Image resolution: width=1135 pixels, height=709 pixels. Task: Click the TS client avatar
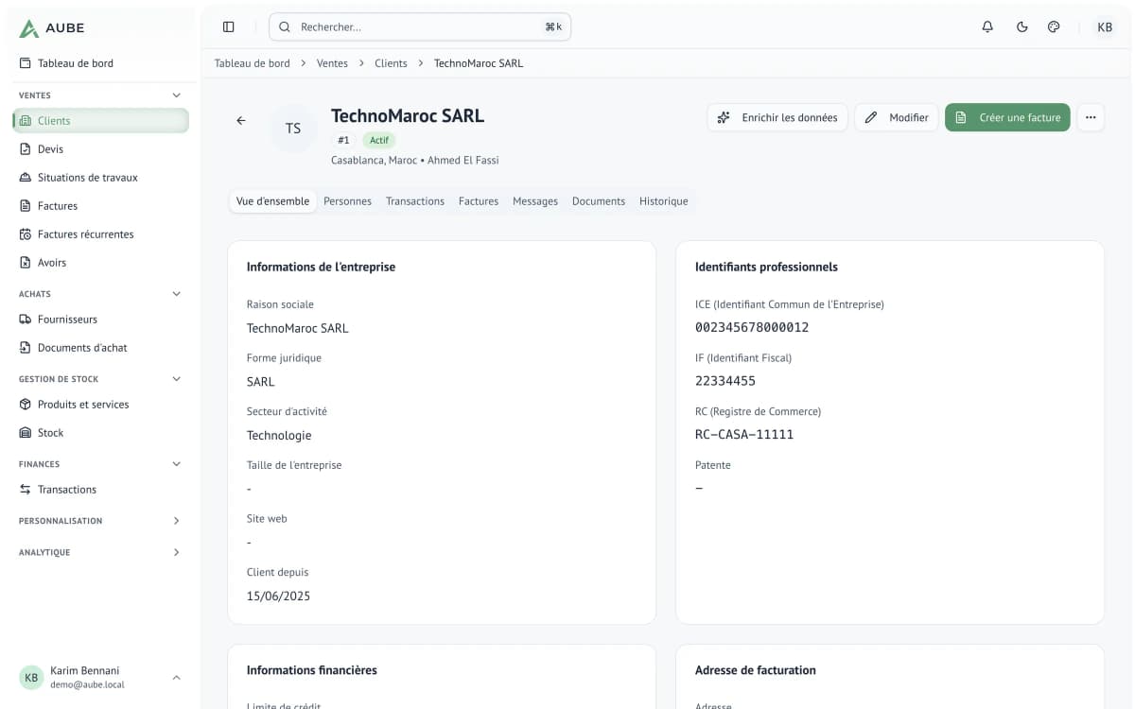293,129
